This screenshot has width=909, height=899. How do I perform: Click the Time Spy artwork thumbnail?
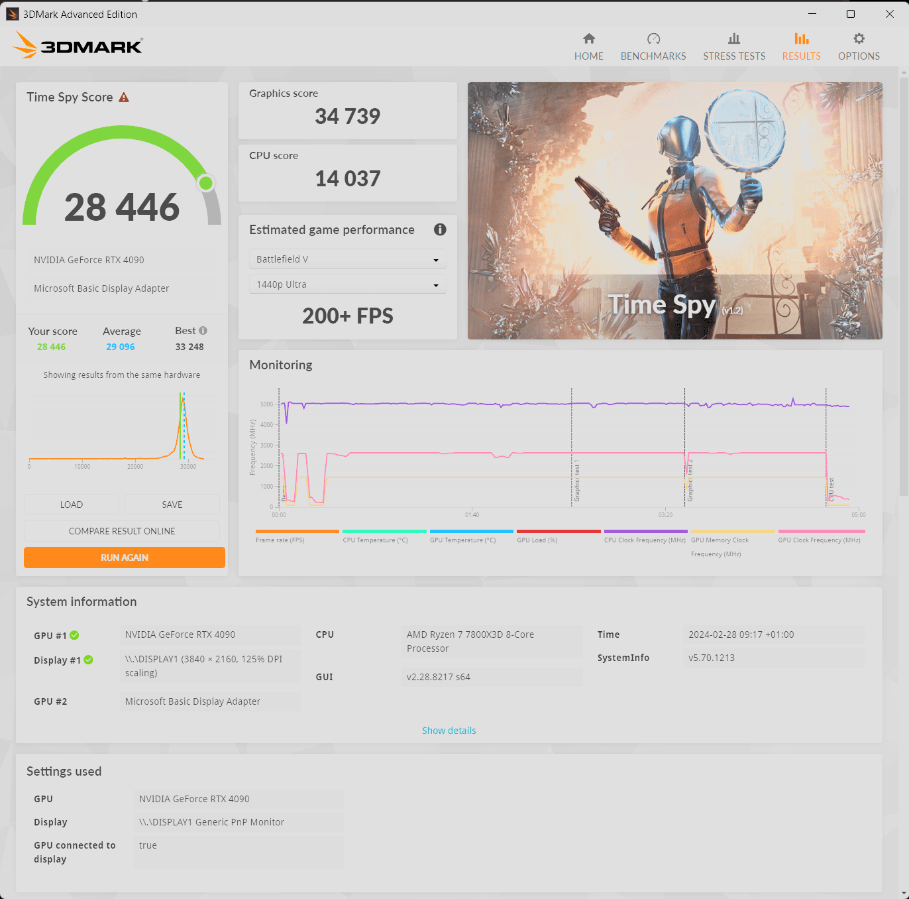click(675, 211)
